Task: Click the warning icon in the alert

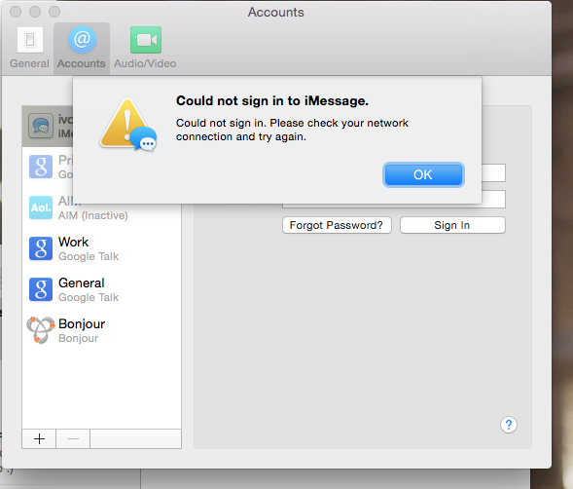Action: [128, 125]
